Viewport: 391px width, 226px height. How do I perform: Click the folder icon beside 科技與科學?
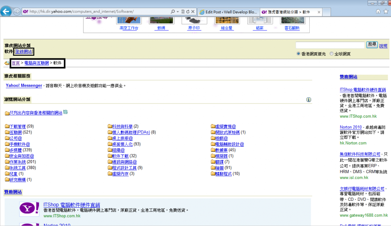click(110, 126)
